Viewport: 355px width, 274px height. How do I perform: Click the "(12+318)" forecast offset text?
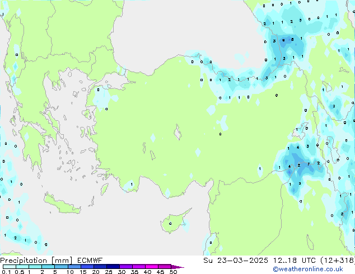tap(338, 261)
